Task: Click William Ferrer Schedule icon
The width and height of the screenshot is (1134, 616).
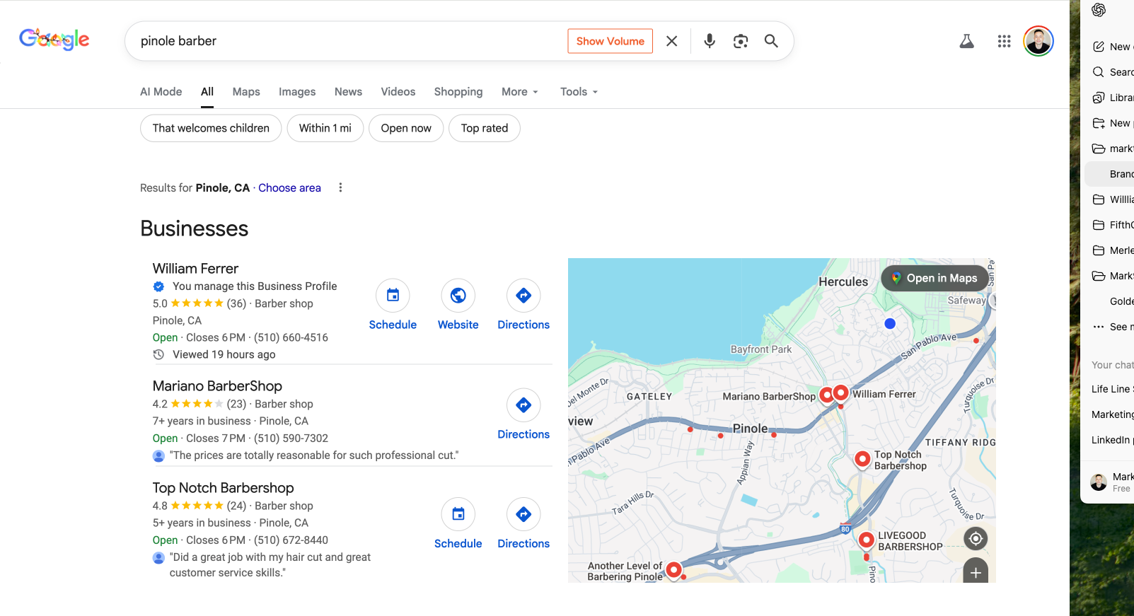Action: tap(393, 296)
